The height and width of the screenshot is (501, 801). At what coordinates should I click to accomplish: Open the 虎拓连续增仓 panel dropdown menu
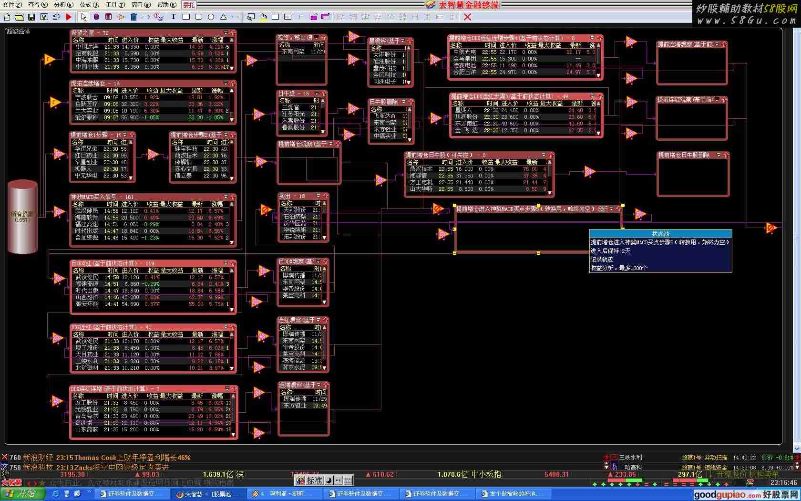226,83
